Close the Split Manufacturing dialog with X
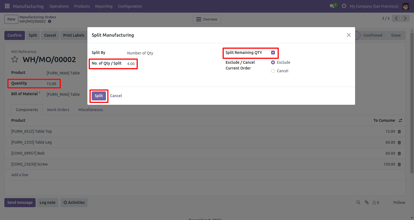This screenshot has width=414, height=220. [349, 35]
